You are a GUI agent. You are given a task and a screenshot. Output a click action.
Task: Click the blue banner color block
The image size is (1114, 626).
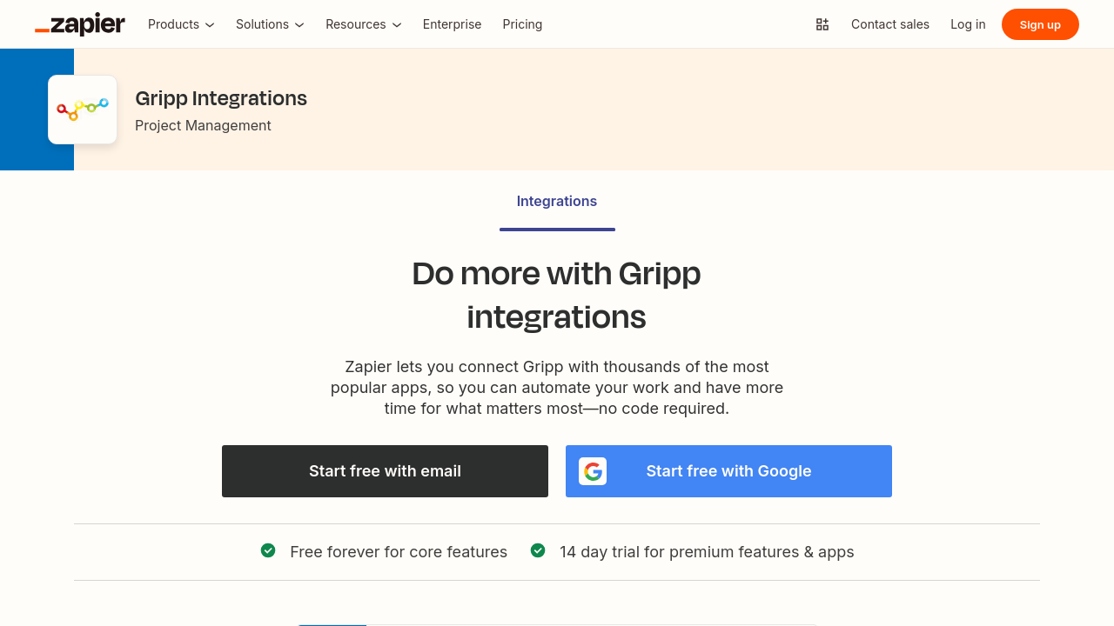click(x=23, y=110)
